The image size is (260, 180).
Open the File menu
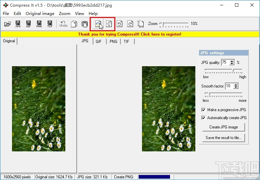click(x=6, y=14)
